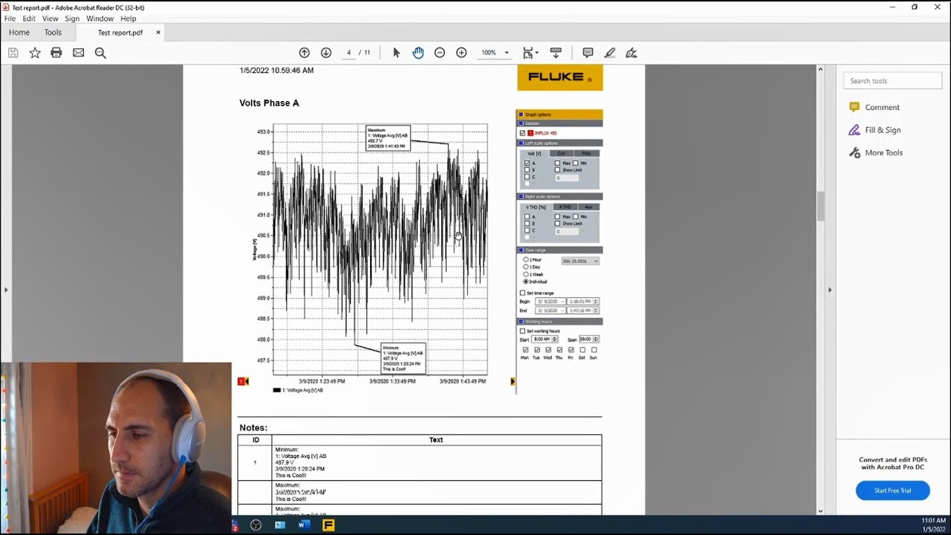Open the Window menu

coord(100,19)
